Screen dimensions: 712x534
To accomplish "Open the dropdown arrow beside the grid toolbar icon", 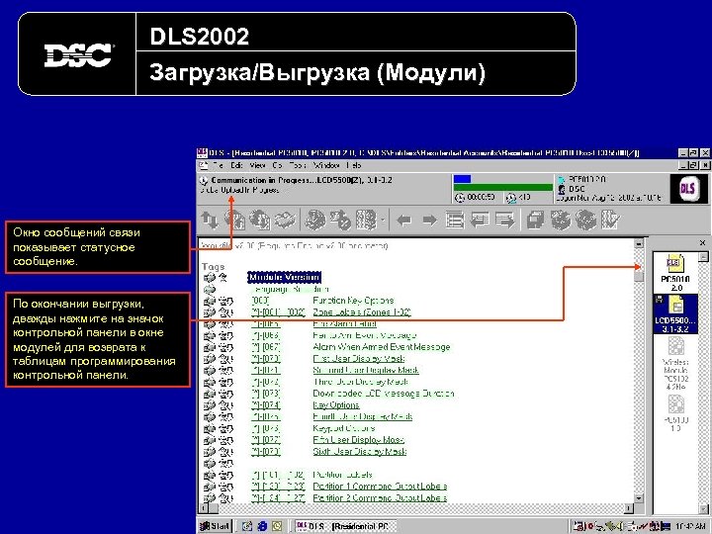I will tap(383, 221).
